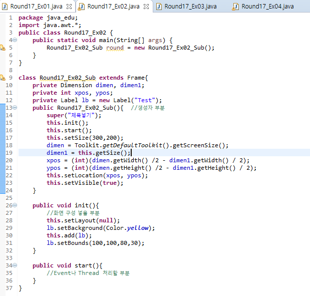This screenshot has height=296, width=310.
Task: Click 'xpos' assignment on line 20
Action: coord(54,161)
